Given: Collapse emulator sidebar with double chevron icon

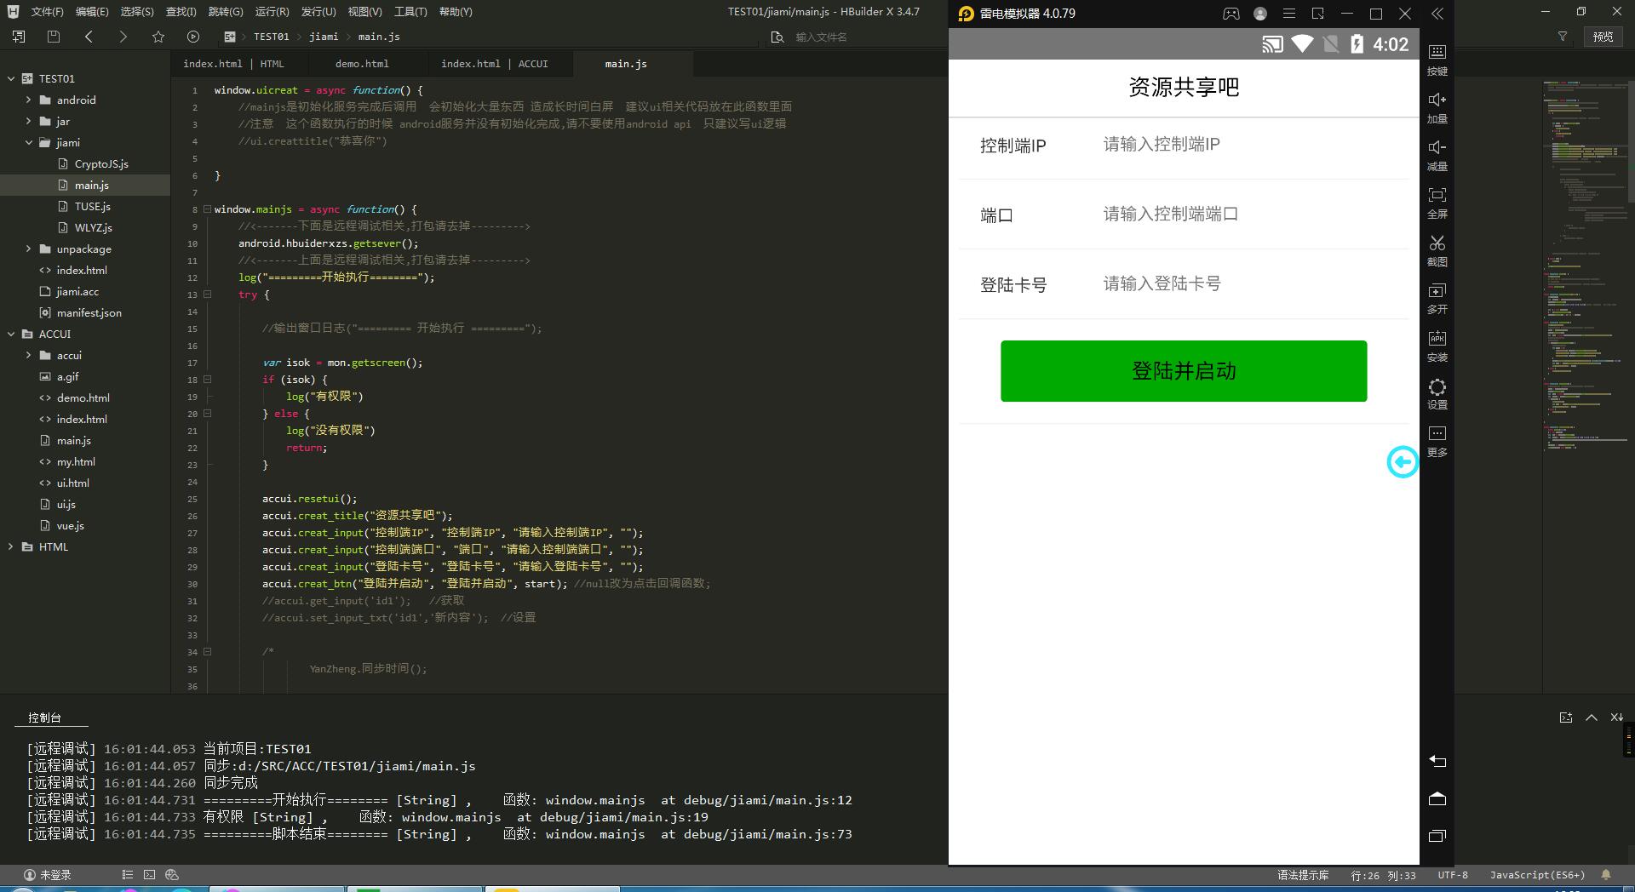Looking at the screenshot, I should click(1437, 13).
